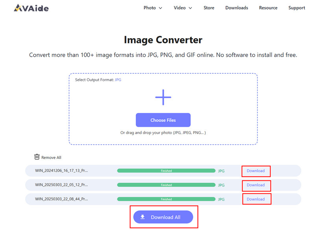This screenshot has width=315, height=232.
Task: Select filename WIN_20241206_16_17_13_Pr...
Action: point(61,171)
